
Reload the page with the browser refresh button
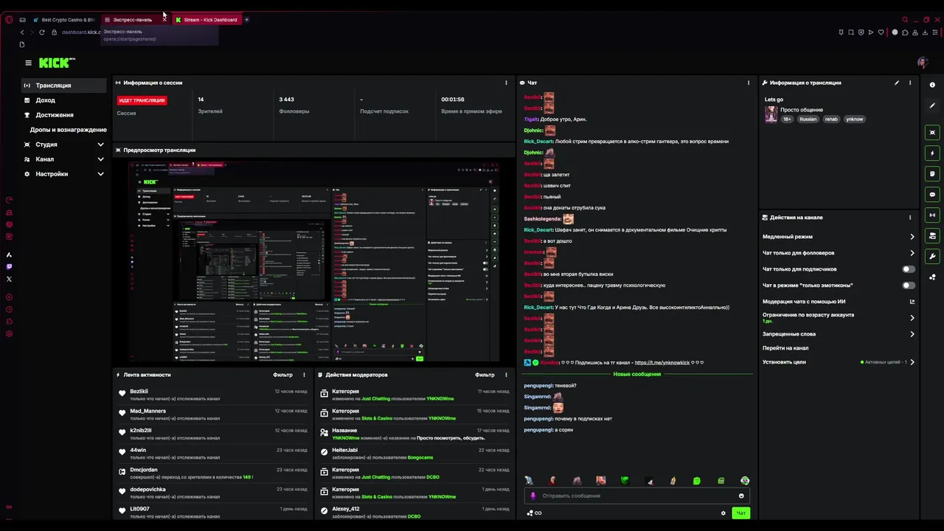coord(42,32)
